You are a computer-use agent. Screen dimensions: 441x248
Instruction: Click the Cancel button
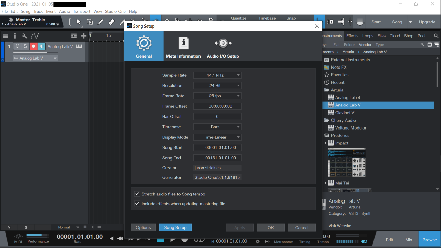302,227
